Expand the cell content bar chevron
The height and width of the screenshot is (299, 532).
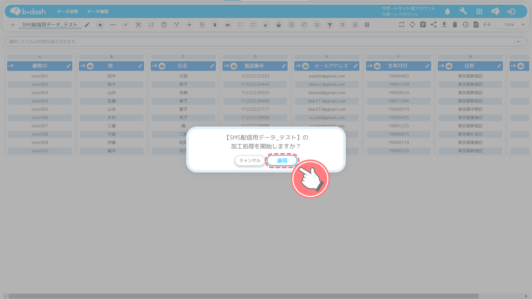(x=518, y=42)
